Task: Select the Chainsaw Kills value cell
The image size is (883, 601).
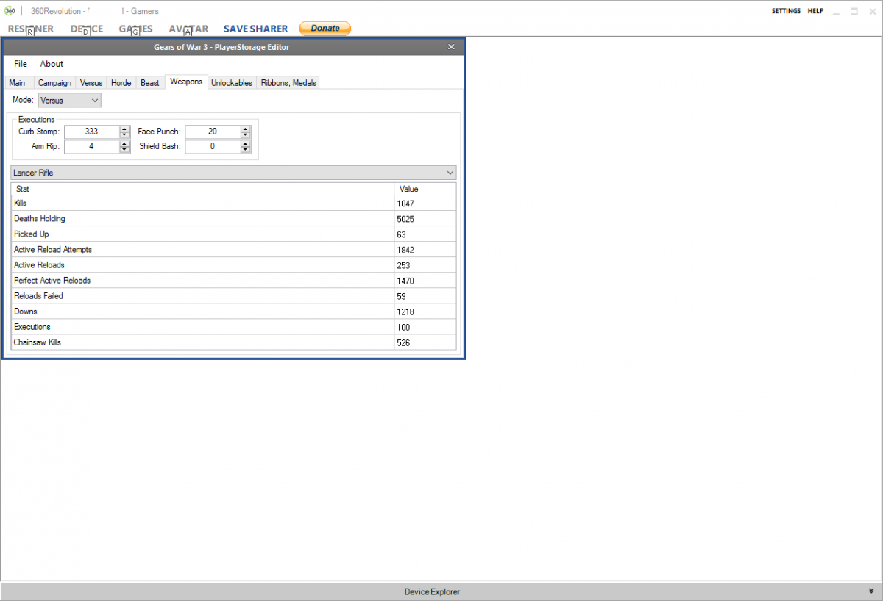Action: tap(425, 342)
